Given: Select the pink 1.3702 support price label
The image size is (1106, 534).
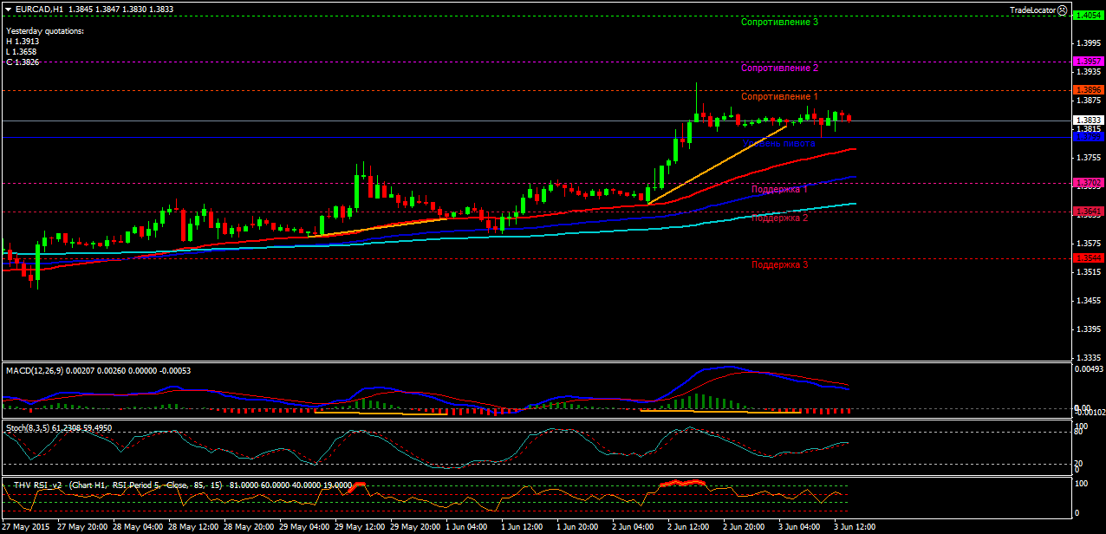Looking at the screenshot, I should (1088, 183).
